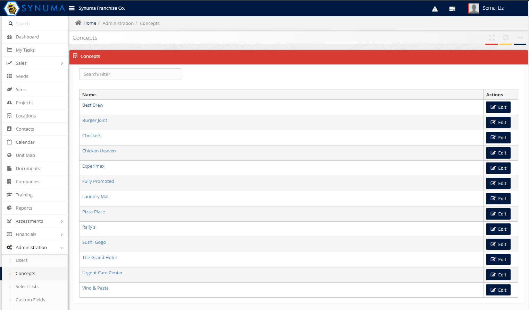Screen dimensions: 529x310
Task: Edit the Experimax concept
Action: coord(498,168)
